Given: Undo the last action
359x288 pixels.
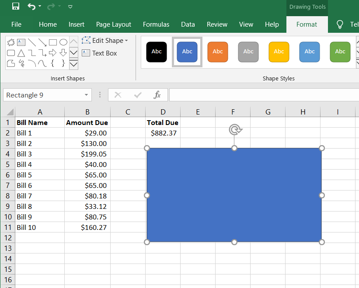Looking at the screenshot, I should [31, 6].
